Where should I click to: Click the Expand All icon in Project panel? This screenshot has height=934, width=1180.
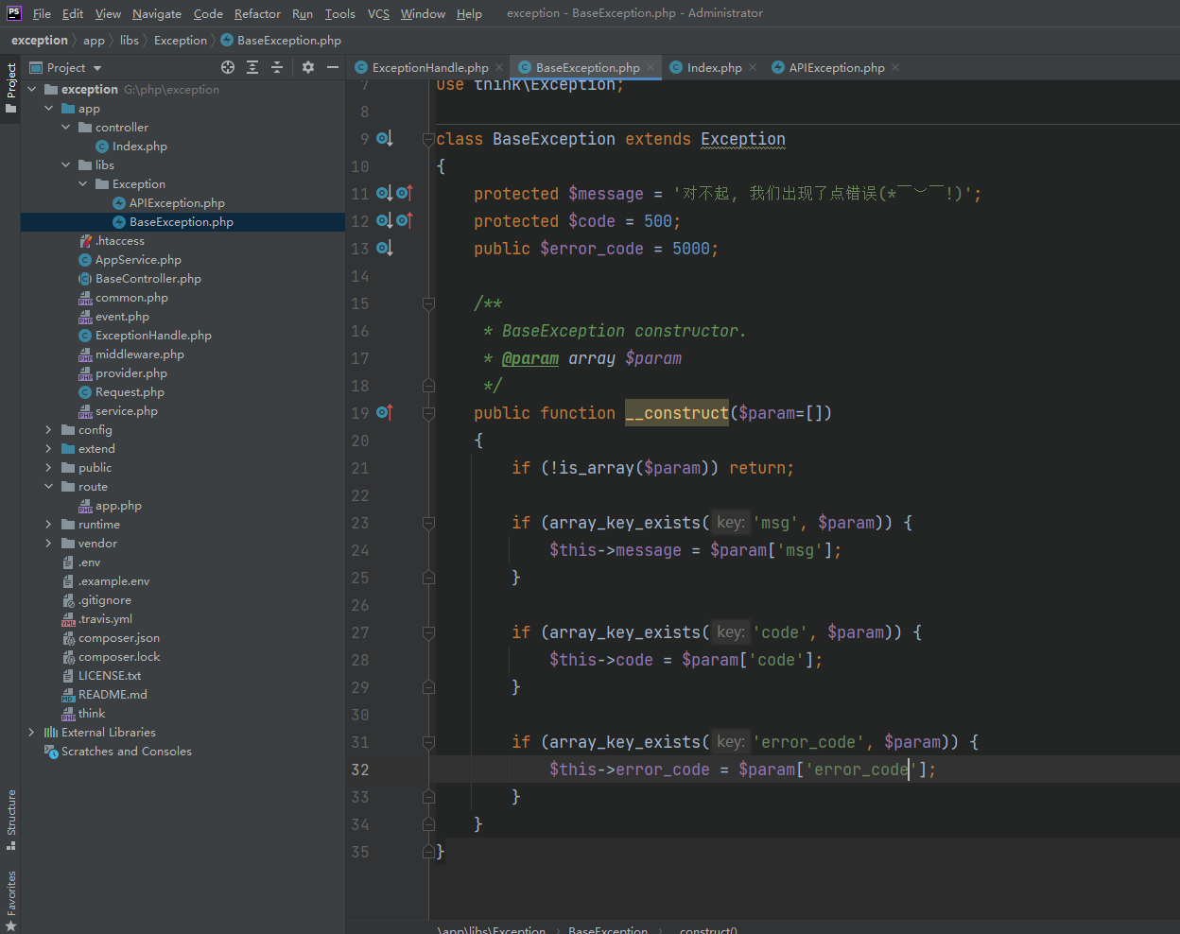coord(252,67)
